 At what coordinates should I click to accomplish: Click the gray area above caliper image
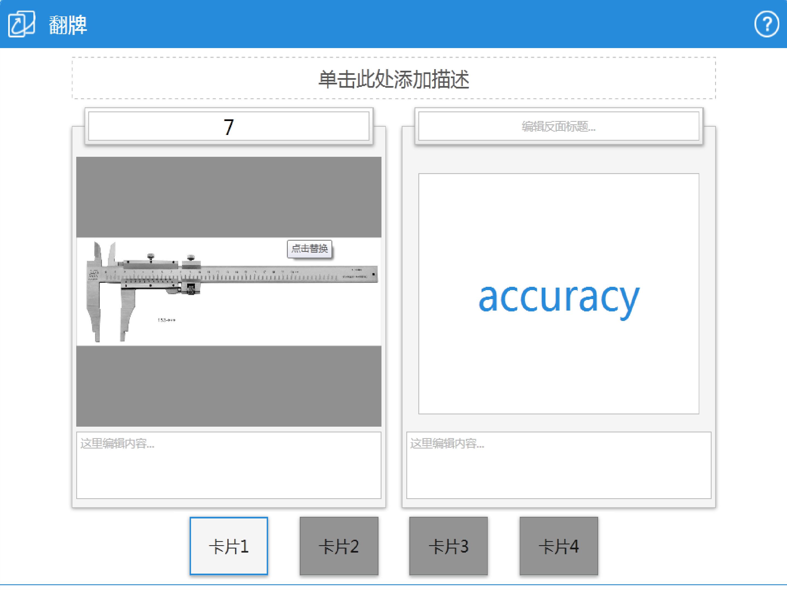[x=229, y=197]
